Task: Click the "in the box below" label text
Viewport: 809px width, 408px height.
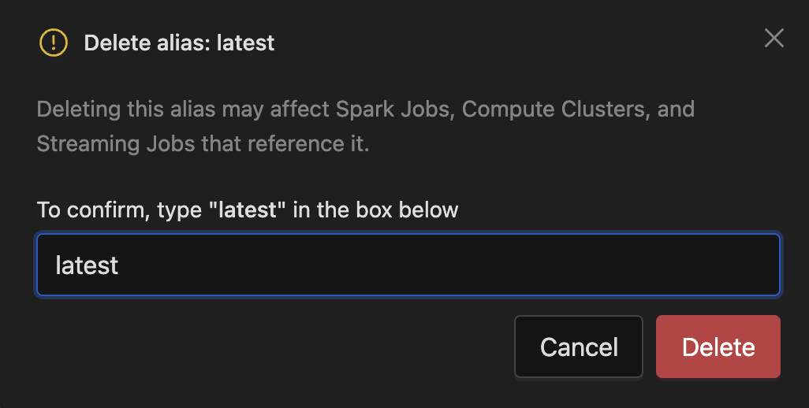Action: click(x=375, y=210)
